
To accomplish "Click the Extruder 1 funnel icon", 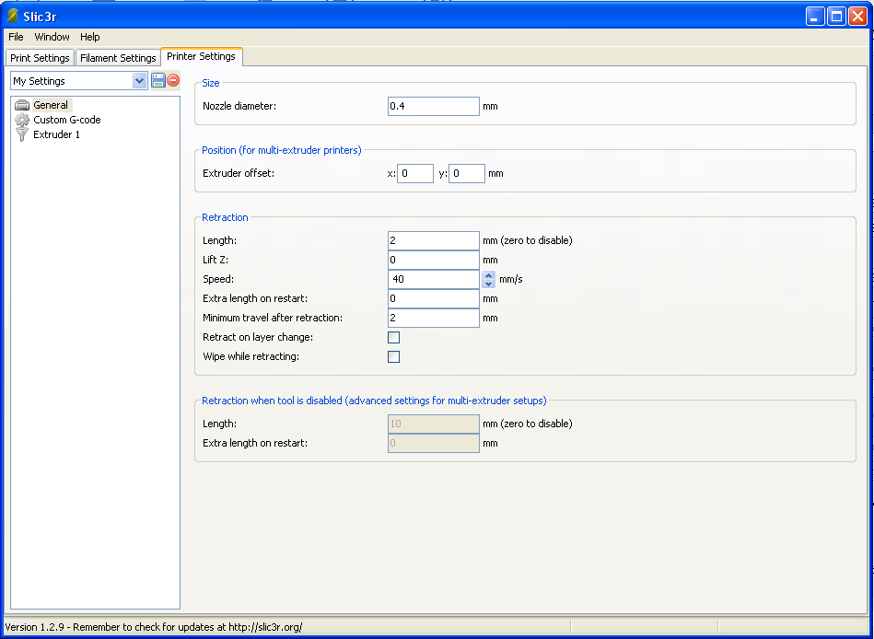I will [x=22, y=134].
